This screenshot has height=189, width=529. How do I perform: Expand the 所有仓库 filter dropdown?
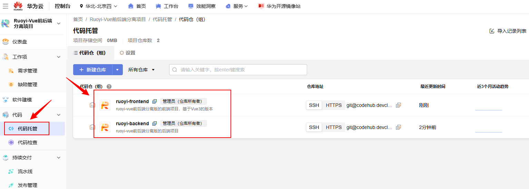(x=141, y=70)
